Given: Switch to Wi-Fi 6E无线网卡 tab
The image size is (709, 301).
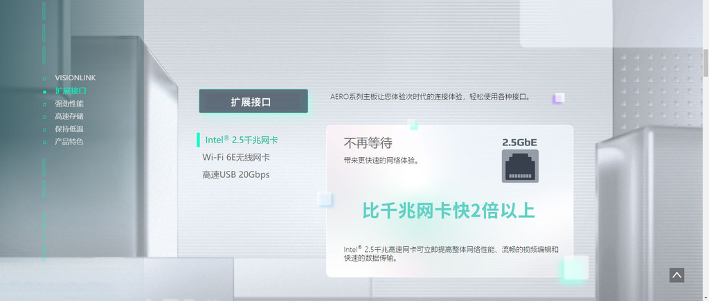Looking at the screenshot, I should pyautogui.click(x=236, y=157).
